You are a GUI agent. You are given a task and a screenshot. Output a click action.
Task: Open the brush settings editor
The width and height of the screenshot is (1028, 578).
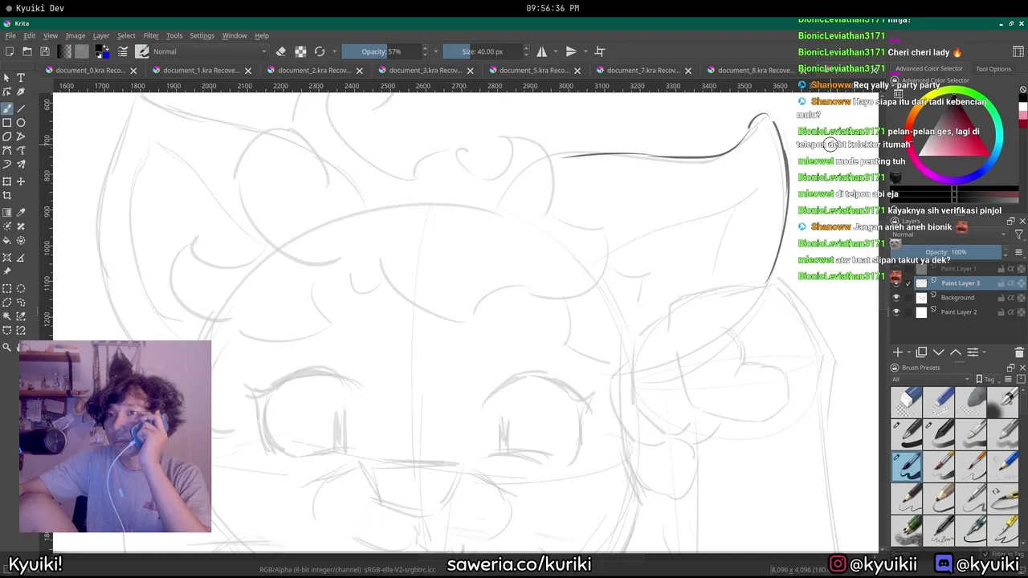click(123, 51)
